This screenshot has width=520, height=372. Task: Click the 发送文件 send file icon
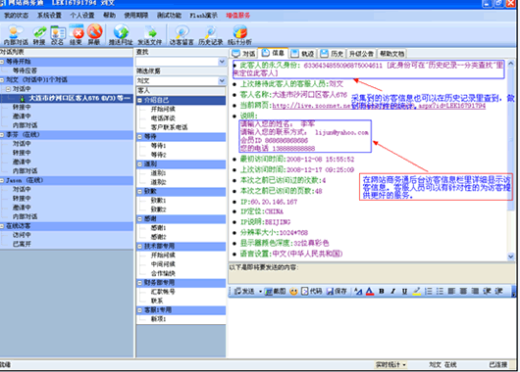[x=150, y=35]
